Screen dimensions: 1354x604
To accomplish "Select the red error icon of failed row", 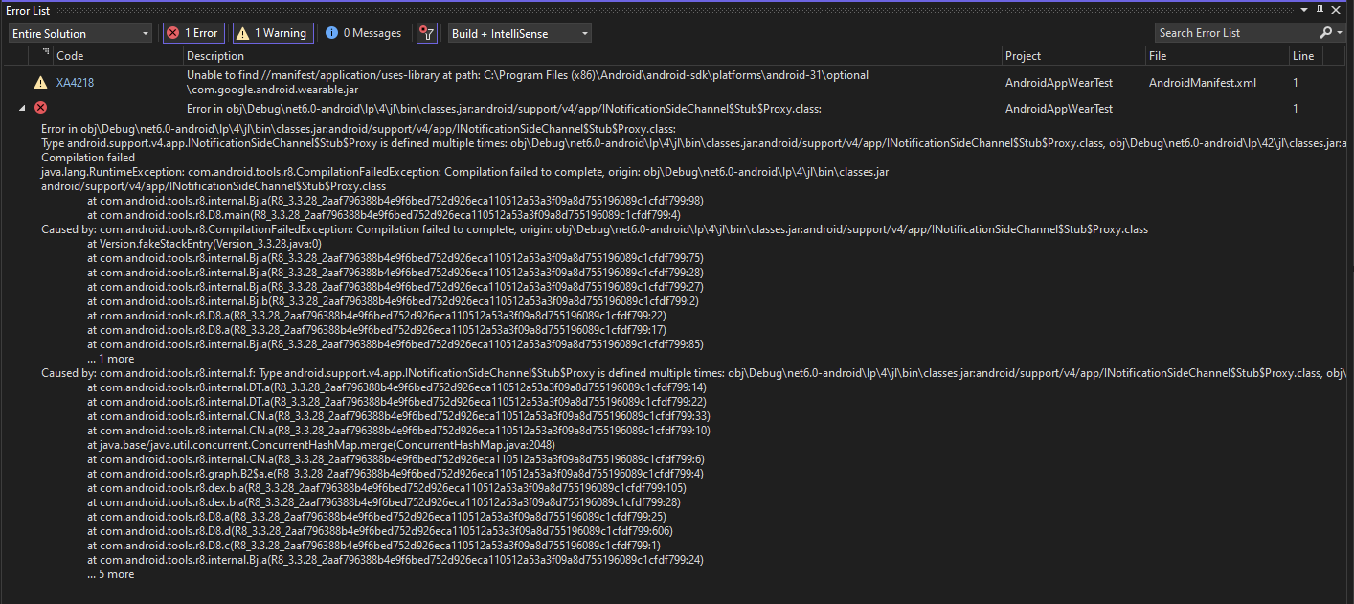I will point(41,108).
